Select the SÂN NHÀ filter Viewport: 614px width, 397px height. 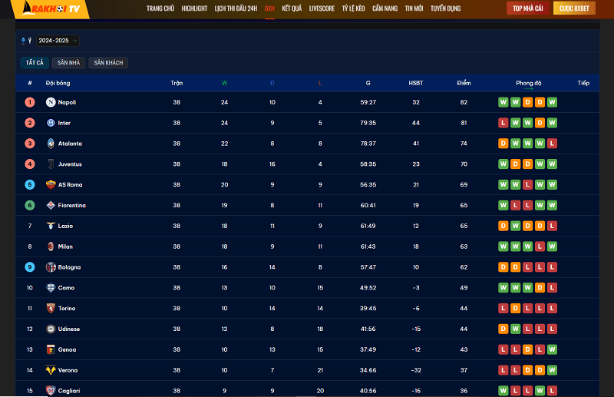[x=68, y=63]
